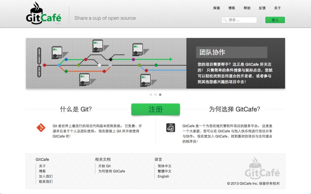Select the second carousel dot
The height and width of the screenshot is (194, 311).
155,95
